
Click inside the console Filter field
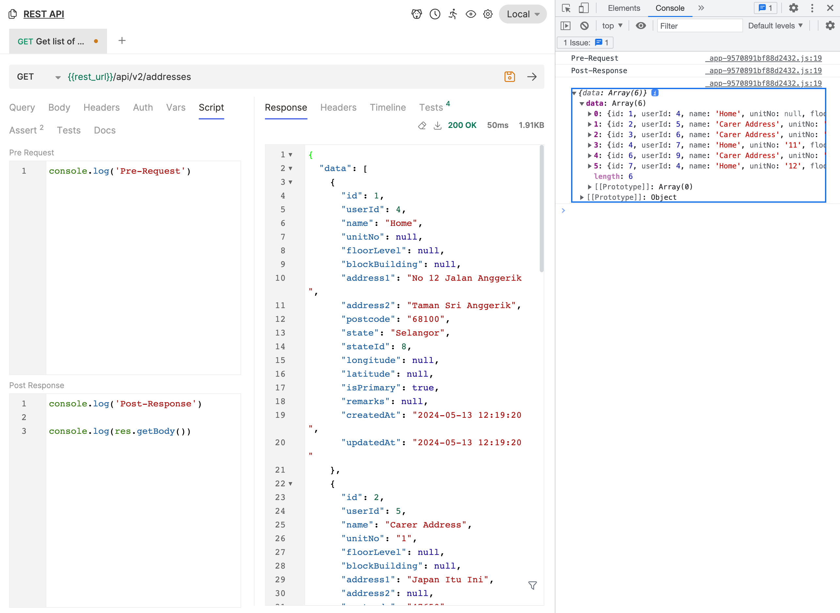[699, 25]
